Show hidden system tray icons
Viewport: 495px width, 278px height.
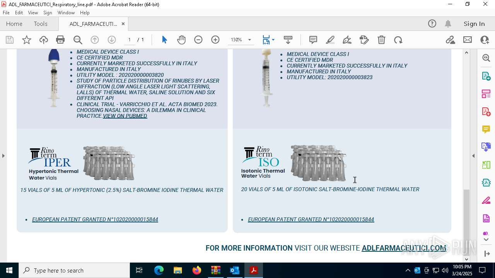[408, 270]
